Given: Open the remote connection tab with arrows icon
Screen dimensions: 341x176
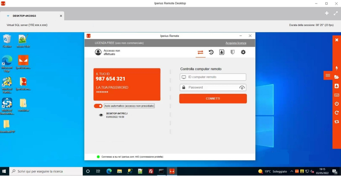Looking at the screenshot, I should point(200,52).
